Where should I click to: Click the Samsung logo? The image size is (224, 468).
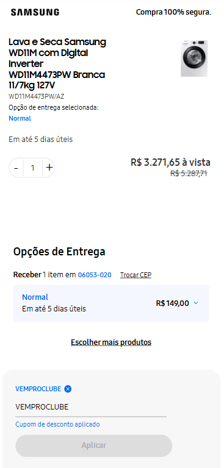[x=35, y=12]
